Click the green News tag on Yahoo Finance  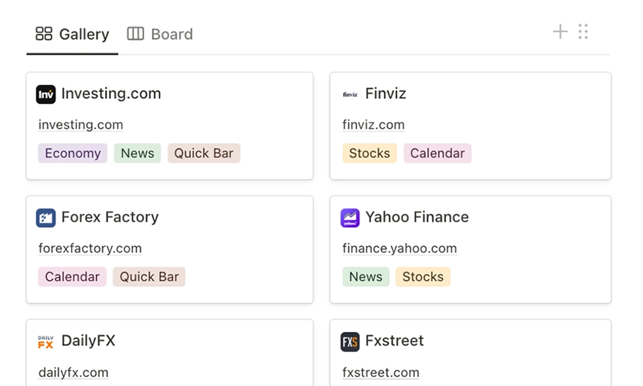[365, 277]
